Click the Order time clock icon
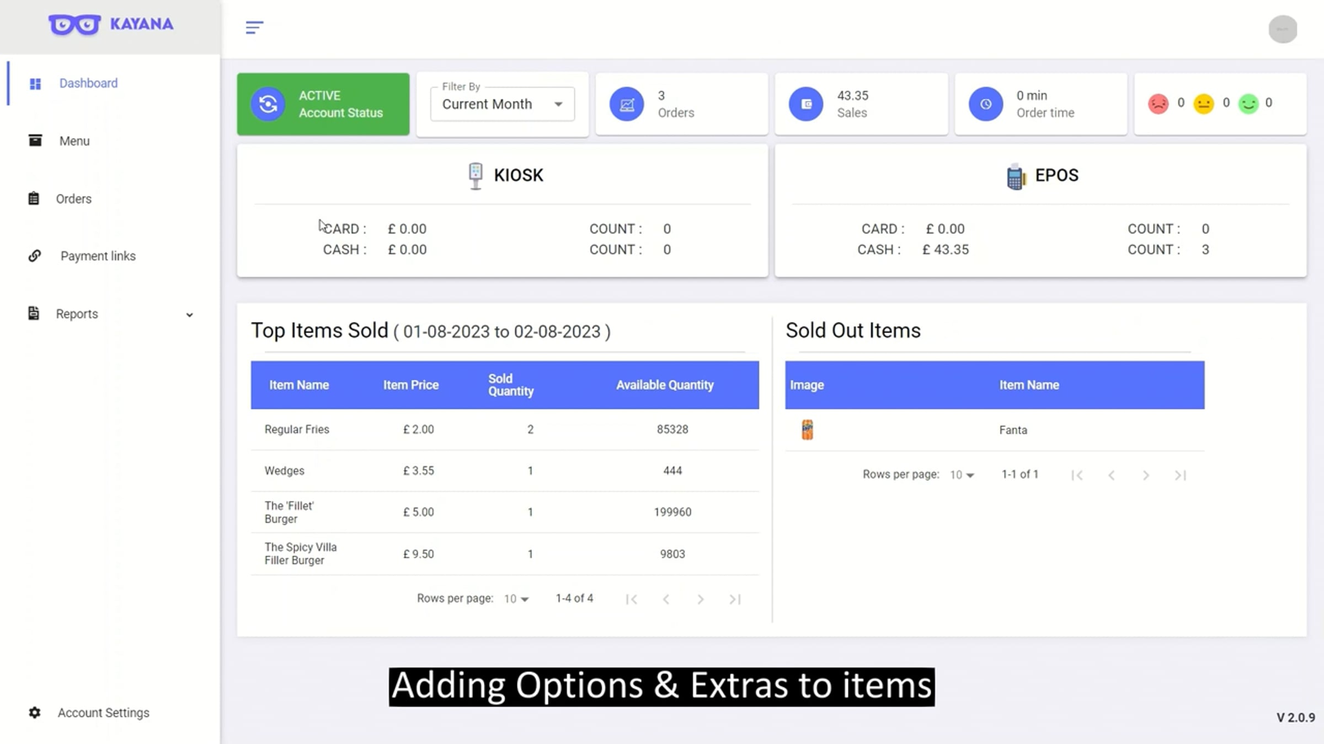Screen dimensions: 1324x744 coord(986,104)
